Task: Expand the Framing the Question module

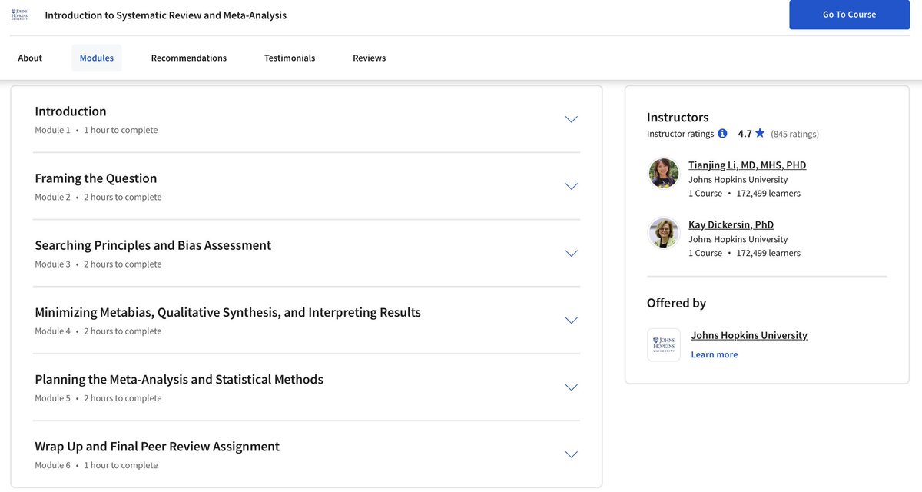Action: [571, 186]
